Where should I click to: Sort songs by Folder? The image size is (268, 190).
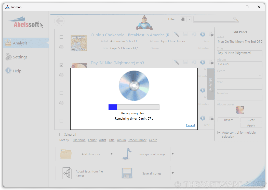(92, 140)
